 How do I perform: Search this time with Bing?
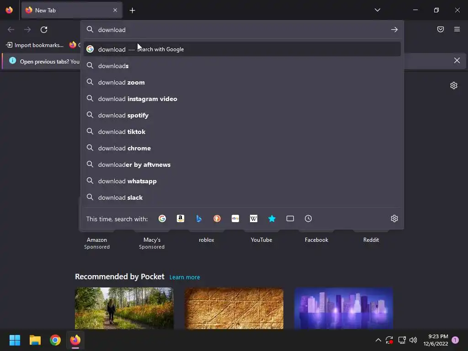click(x=199, y=218)
